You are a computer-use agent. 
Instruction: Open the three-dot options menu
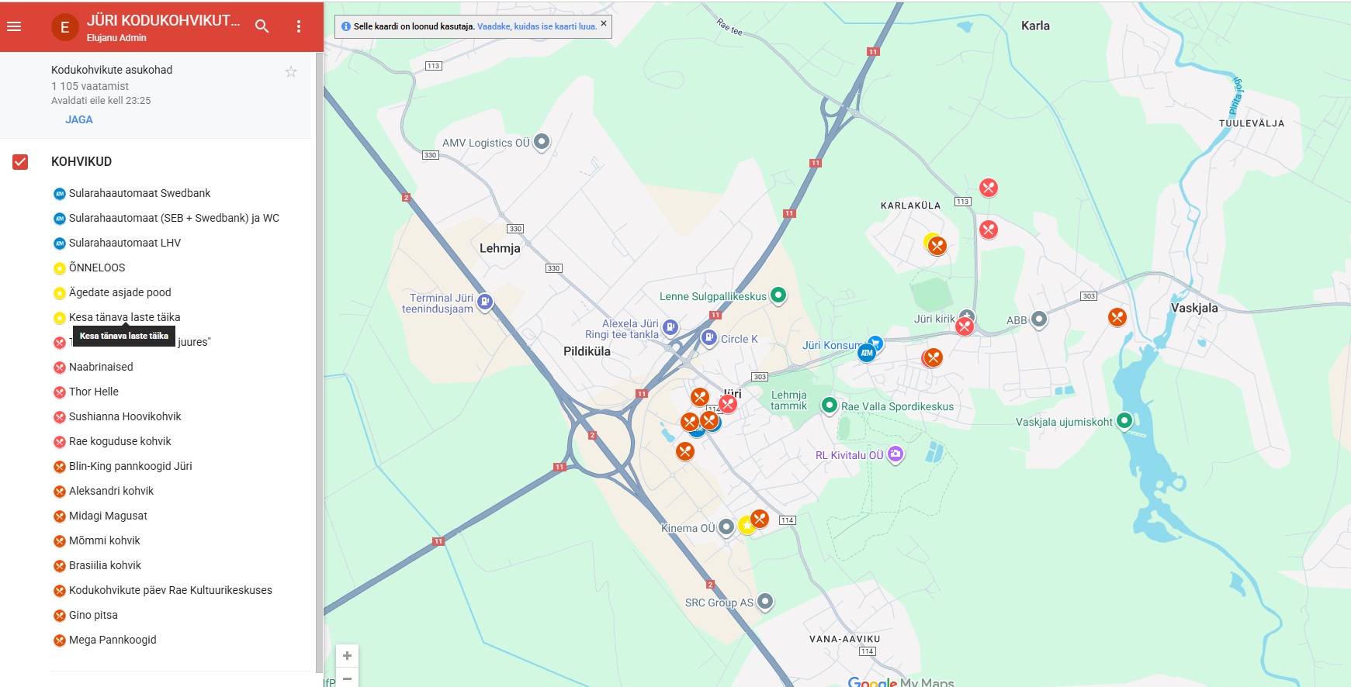point(299,26)
